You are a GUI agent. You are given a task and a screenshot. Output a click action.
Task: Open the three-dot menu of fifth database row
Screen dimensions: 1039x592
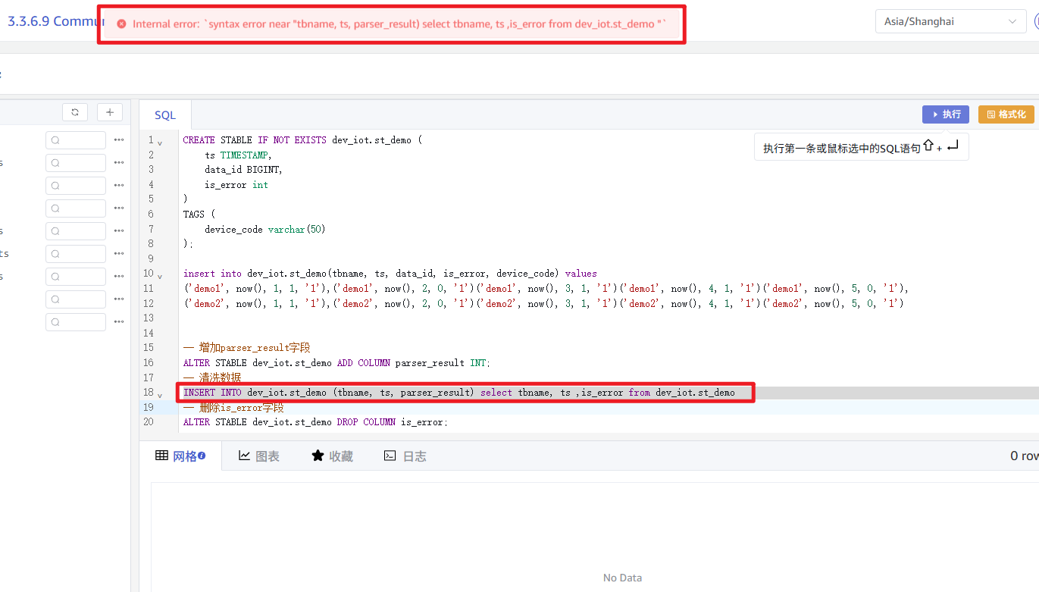click(x=119, y=231)
